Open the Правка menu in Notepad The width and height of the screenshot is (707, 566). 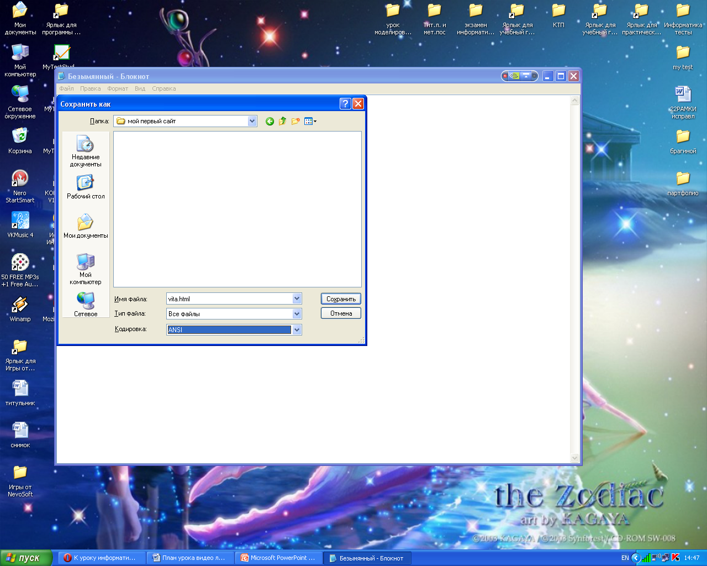90,88
